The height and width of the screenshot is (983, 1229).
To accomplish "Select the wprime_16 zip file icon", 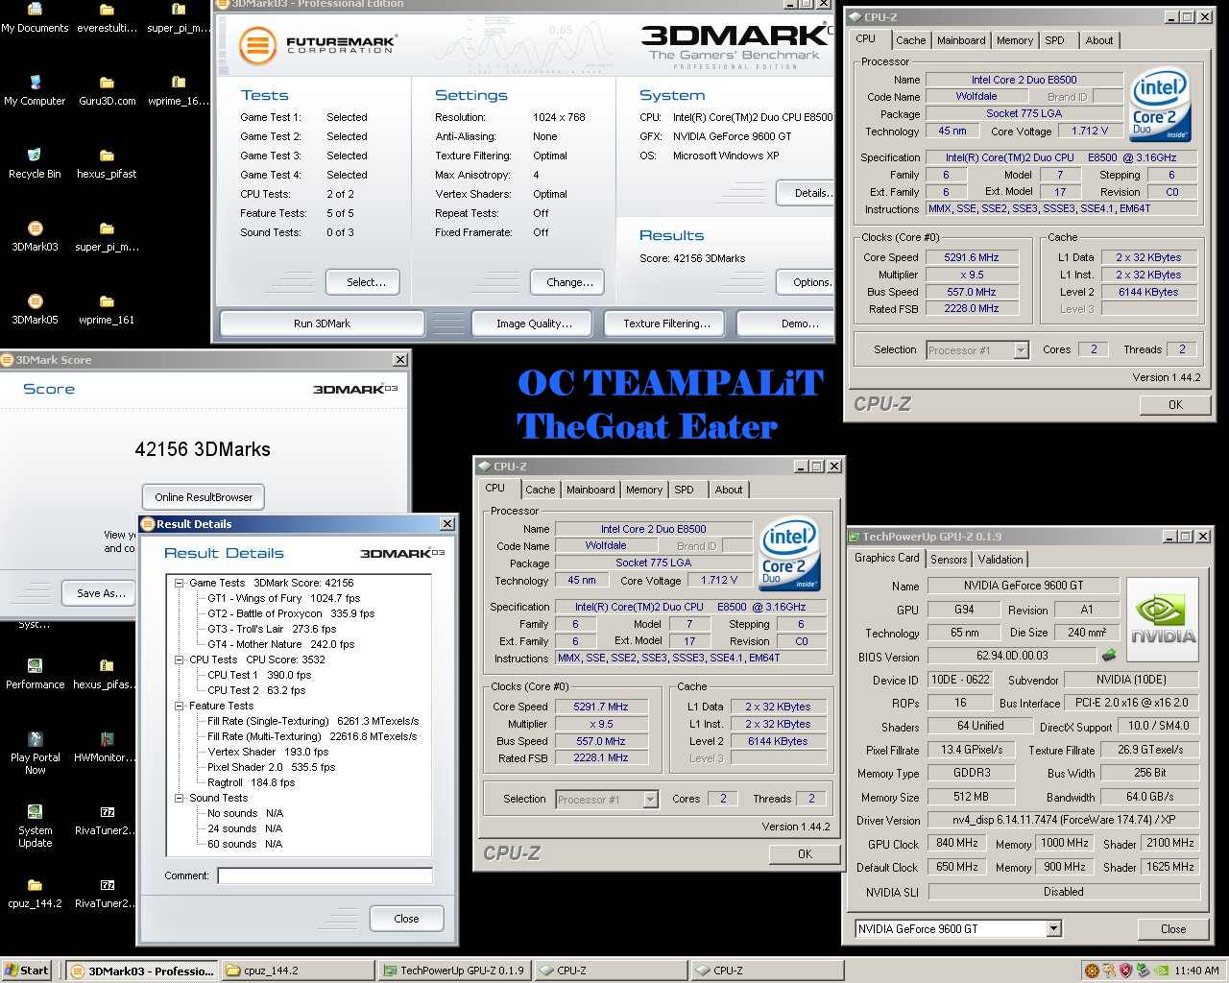I will point(179,90).
